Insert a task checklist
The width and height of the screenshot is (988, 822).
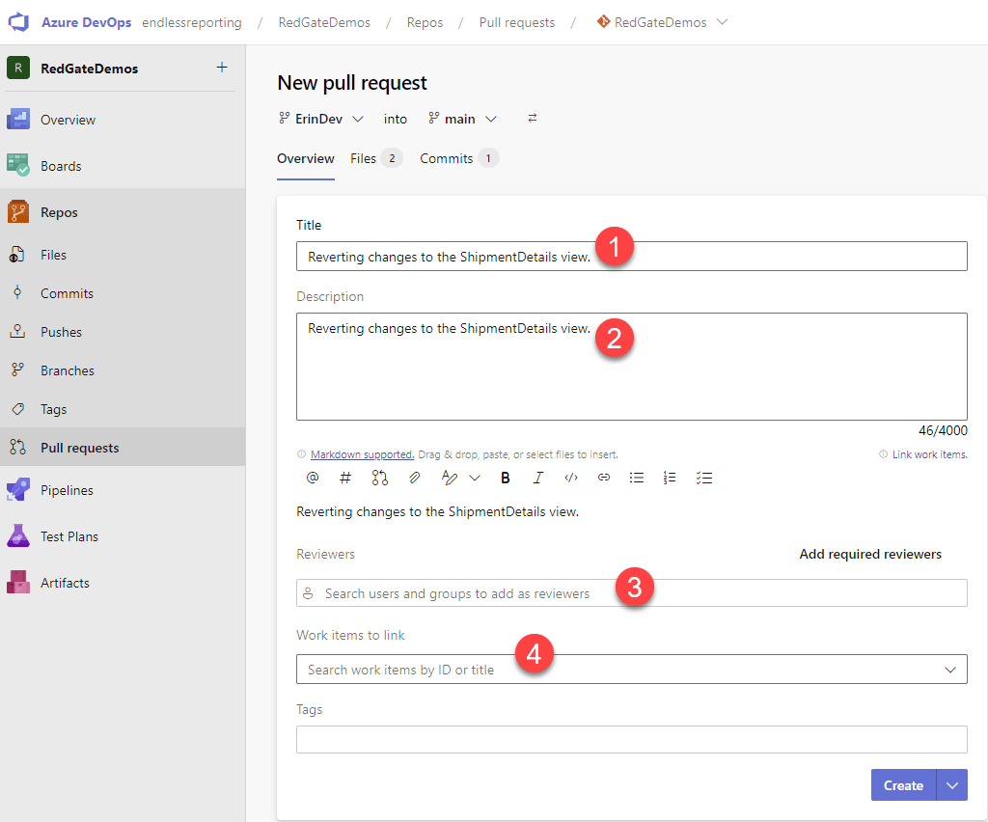pos(704,478)
